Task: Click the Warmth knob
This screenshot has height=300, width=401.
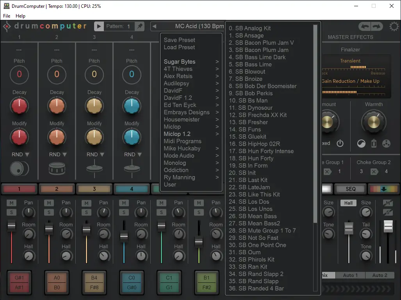Action: (x=374, y=122)
